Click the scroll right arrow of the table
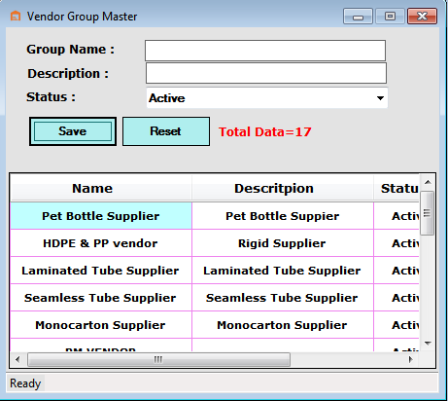This screenshot has height=401, width=448. click(x=411, y=359)
